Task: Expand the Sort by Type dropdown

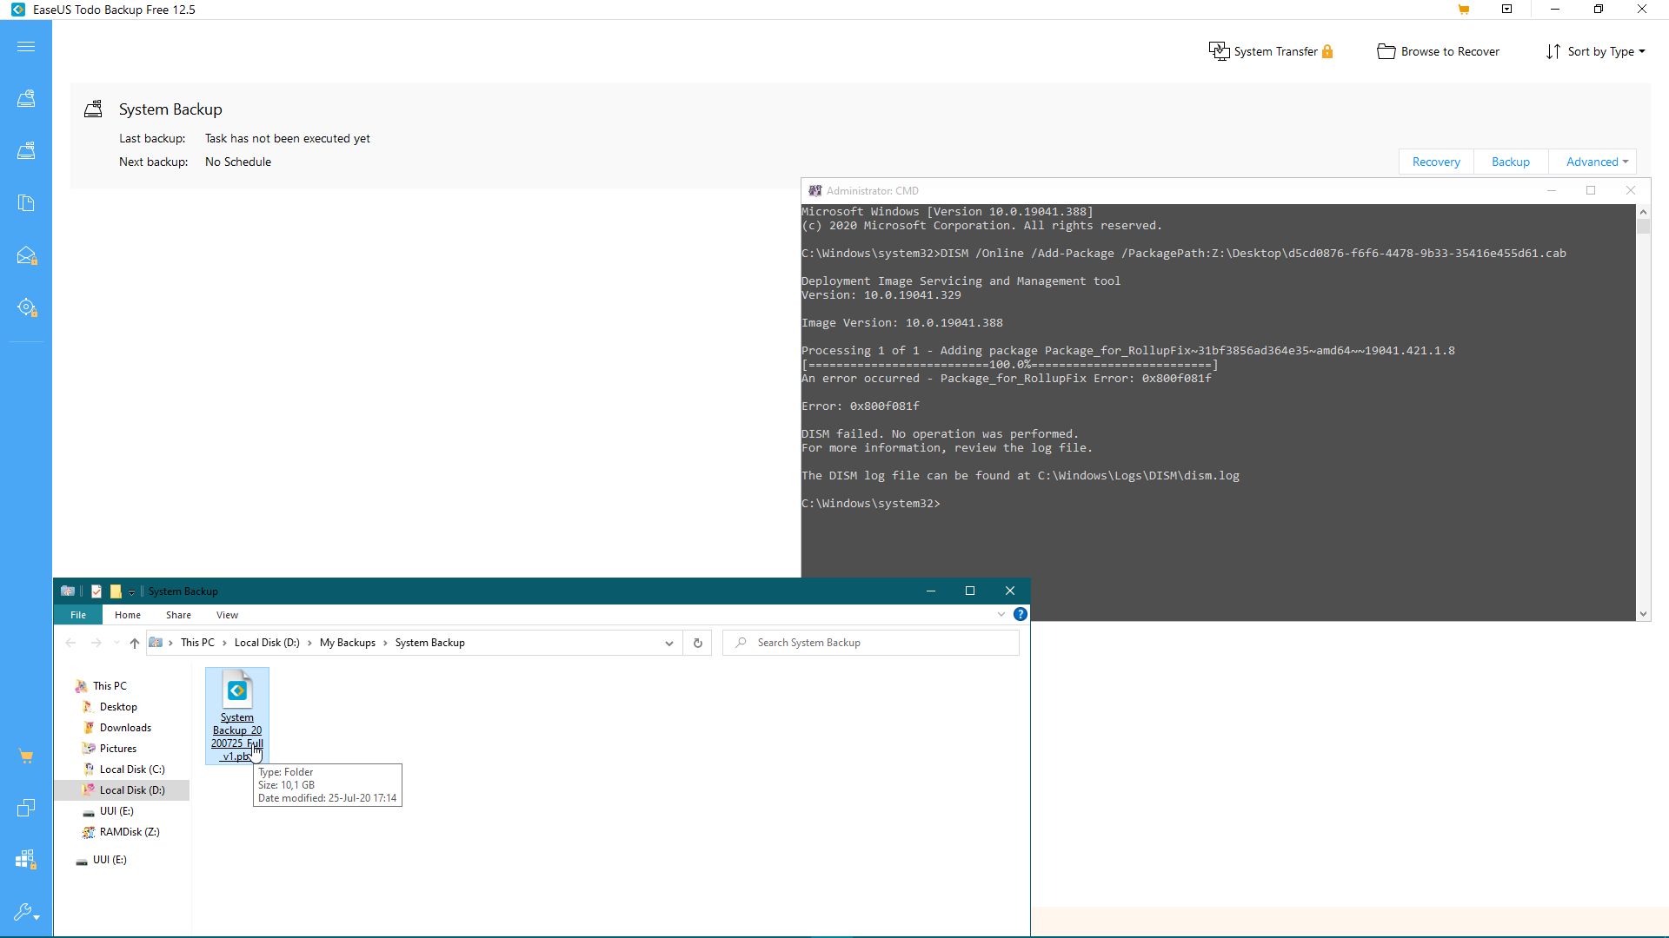Action: click(1595, 52)
